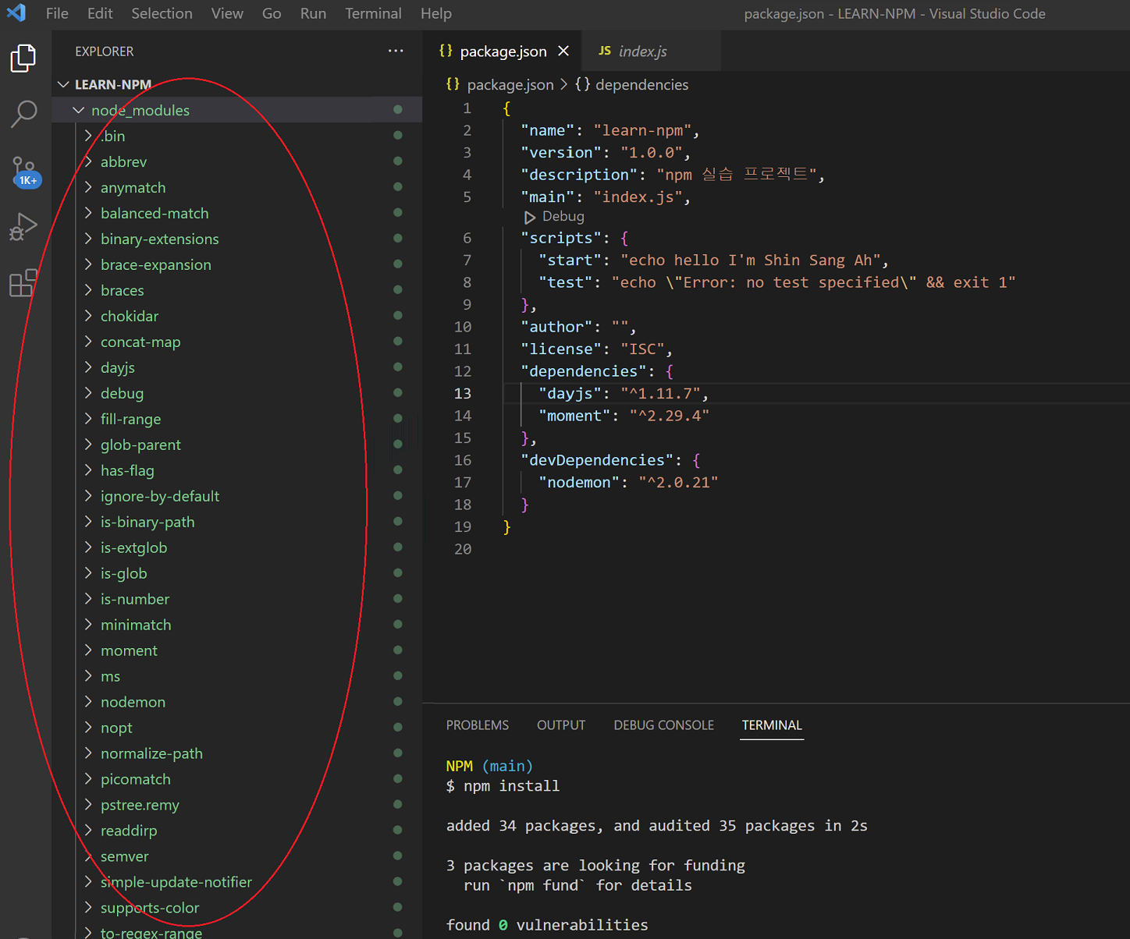Open the File menu
The height and width of the screenshot is (939, 1130).
(57, 13)
